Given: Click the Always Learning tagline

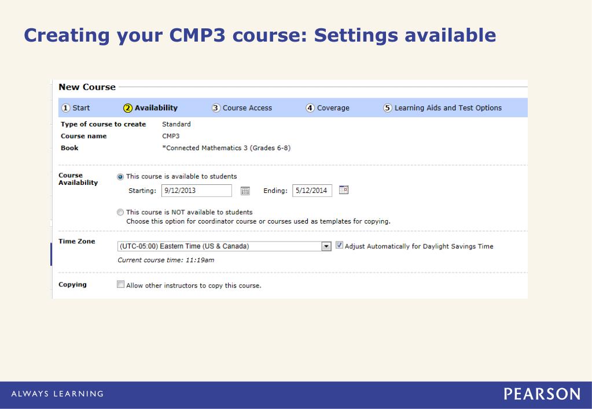Looking at the screenshot, I should pos(57,394).
